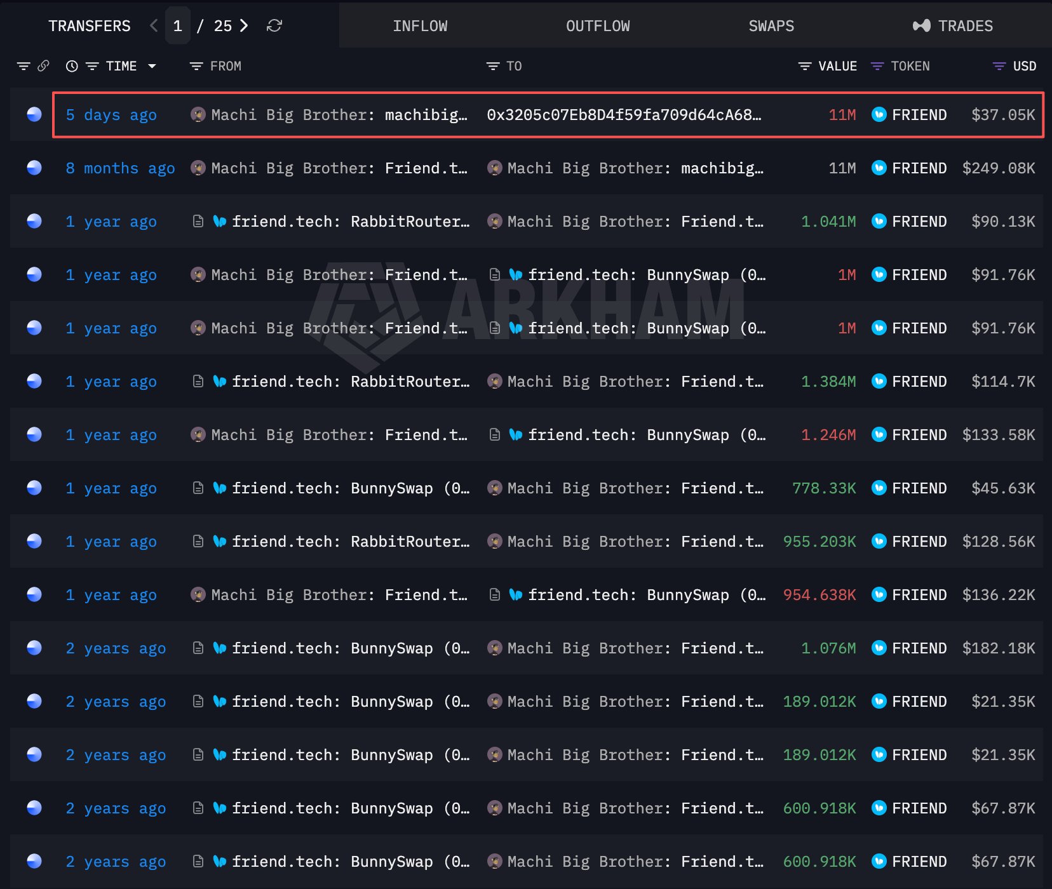Click FRIEND token icon in $249.08K row
Viewport: 1052px width, 889px height.
pyautogui.click(x=879, y=168)
